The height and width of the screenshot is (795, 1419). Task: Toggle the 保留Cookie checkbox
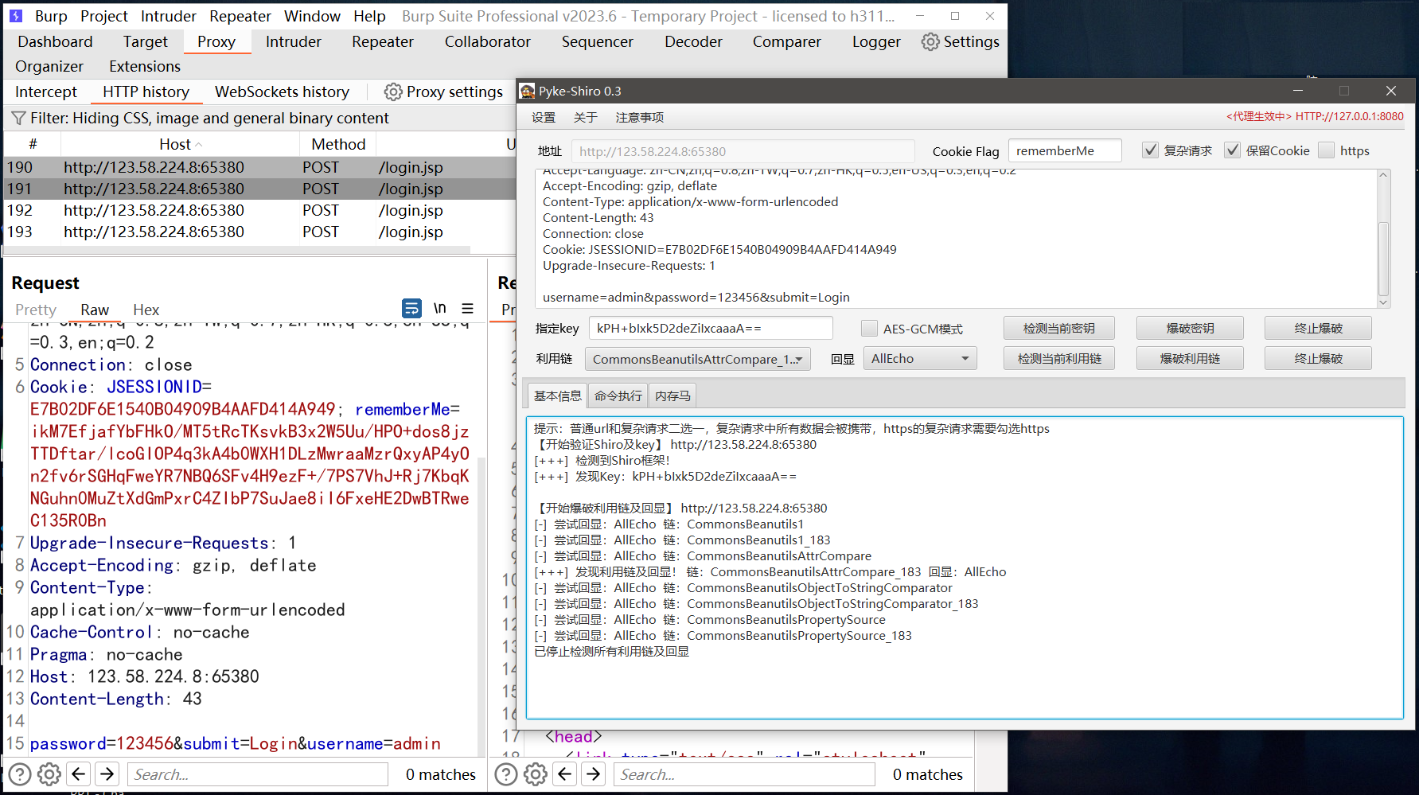pyautogui.click(x=1232, y=150)
